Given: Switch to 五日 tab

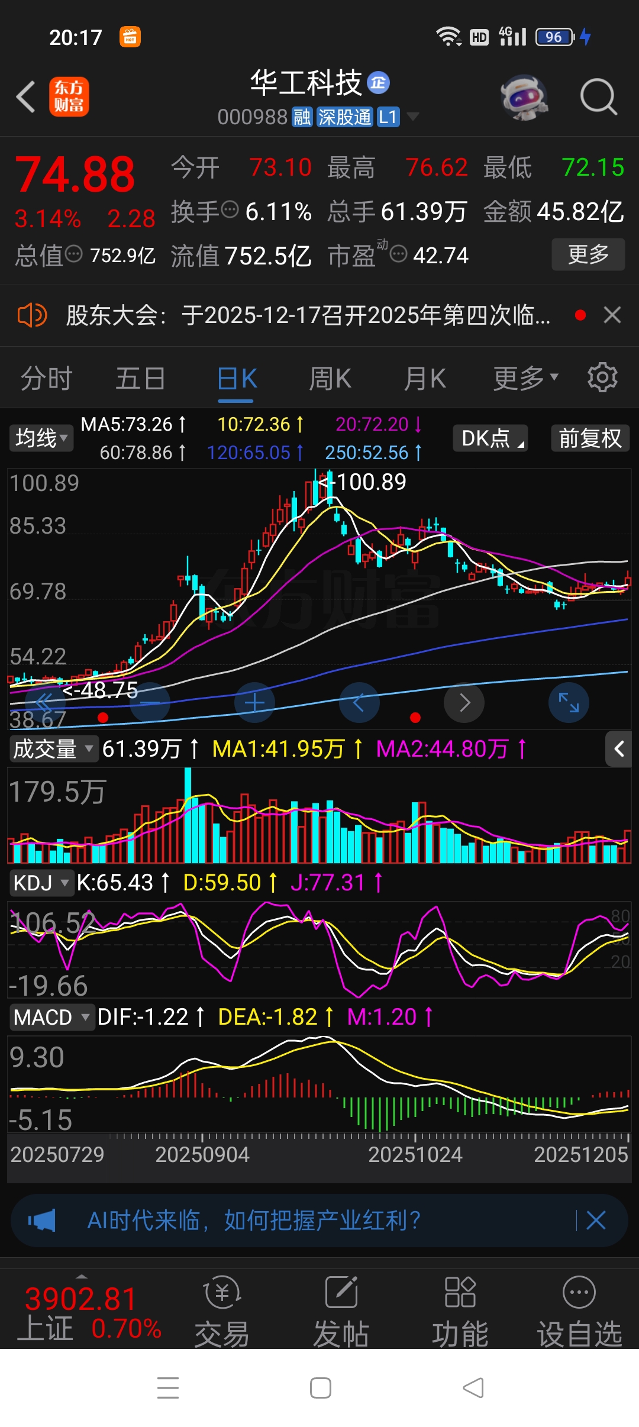Looking at the screenshot, I should [x=140, y=379].
